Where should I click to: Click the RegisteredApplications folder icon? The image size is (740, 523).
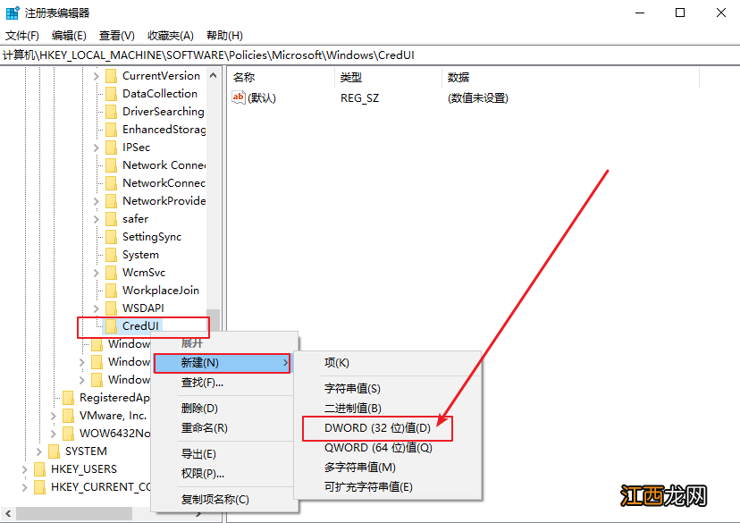click(x=69, y=397)
